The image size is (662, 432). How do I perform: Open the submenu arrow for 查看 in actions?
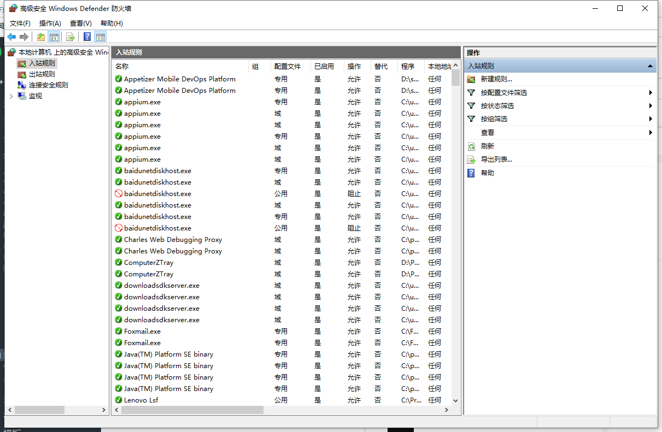[651, 133]
